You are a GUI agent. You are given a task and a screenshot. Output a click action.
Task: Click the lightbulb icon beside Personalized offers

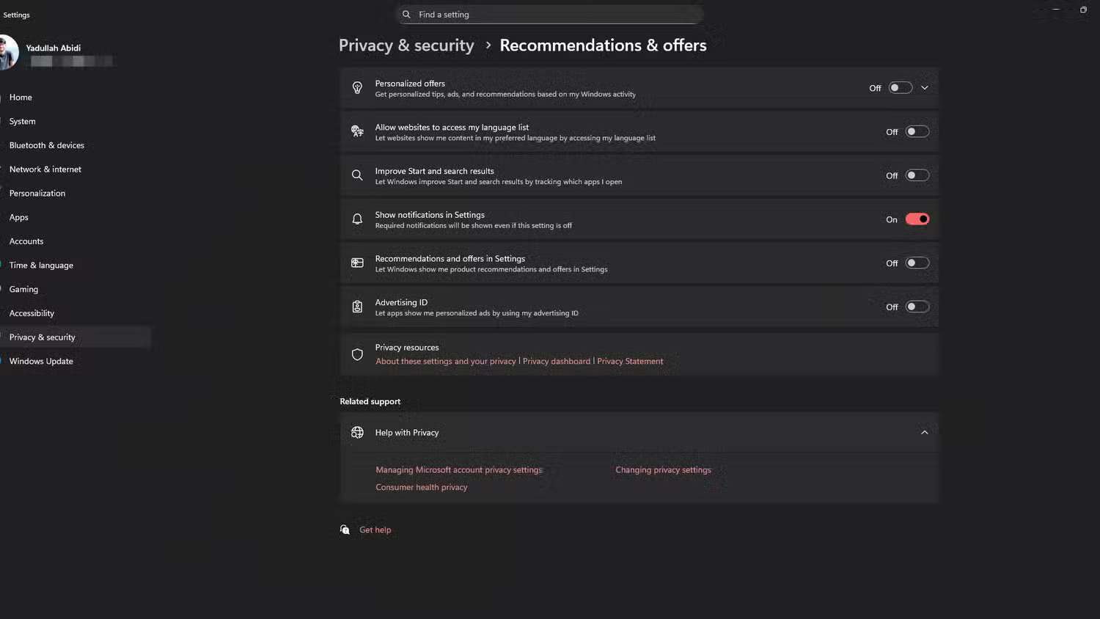357,87
